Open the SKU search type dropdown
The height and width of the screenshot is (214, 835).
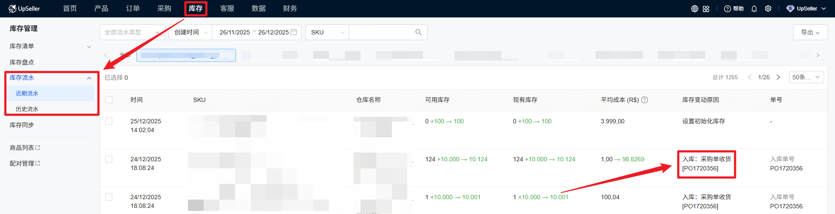tap(327, 32)
